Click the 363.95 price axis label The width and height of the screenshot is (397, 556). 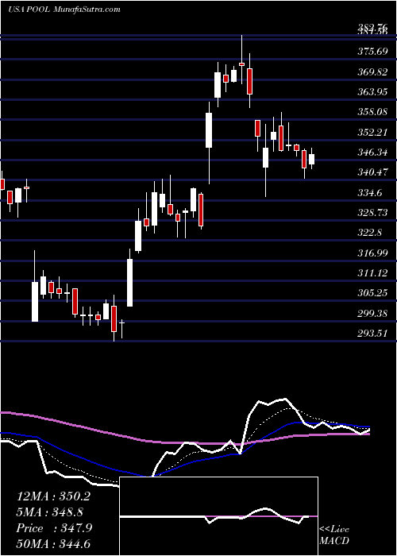click(372, 92)
